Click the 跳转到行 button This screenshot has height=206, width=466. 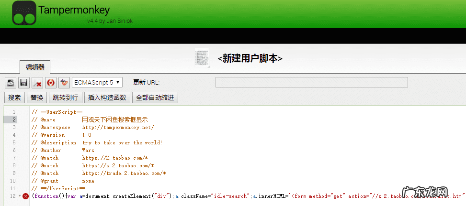65,98
